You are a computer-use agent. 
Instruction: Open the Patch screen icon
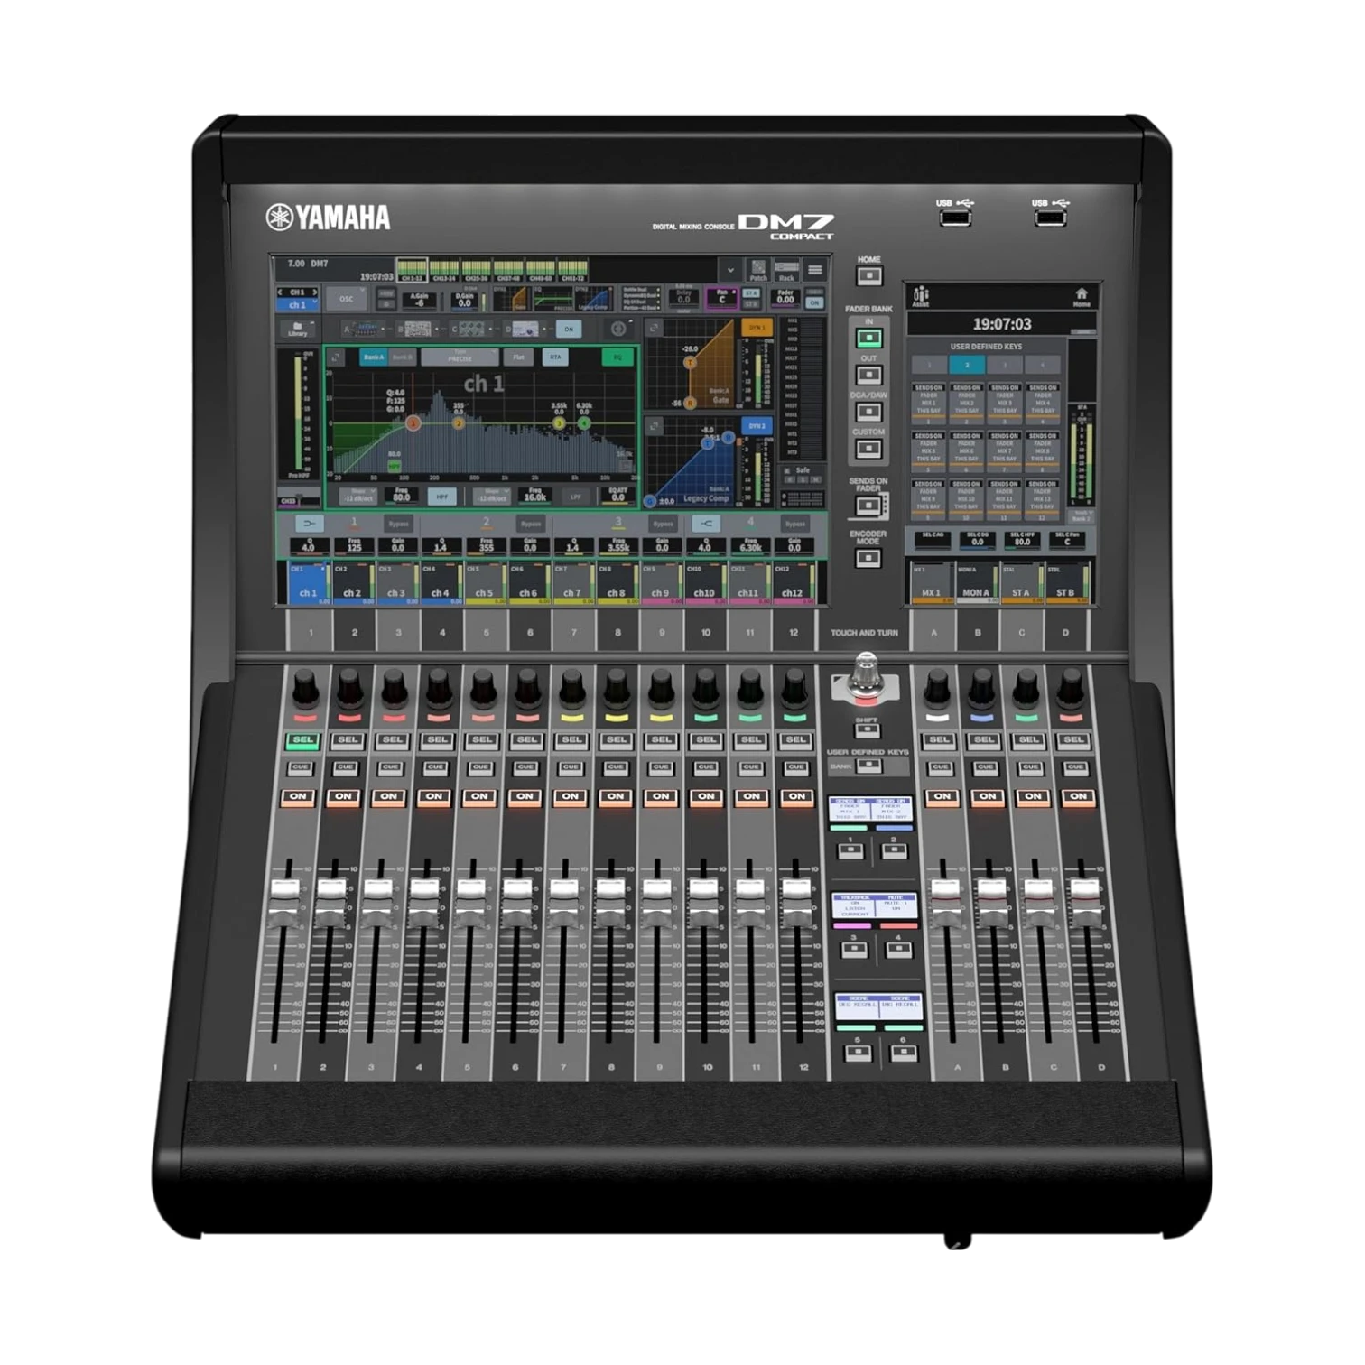coord(758,271)
